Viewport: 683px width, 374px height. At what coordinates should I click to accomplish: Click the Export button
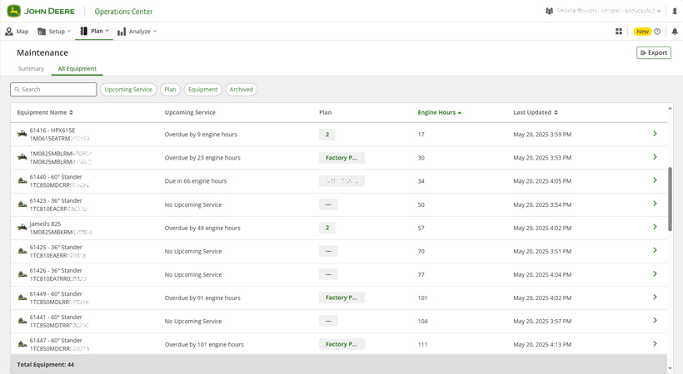[654, 52]
